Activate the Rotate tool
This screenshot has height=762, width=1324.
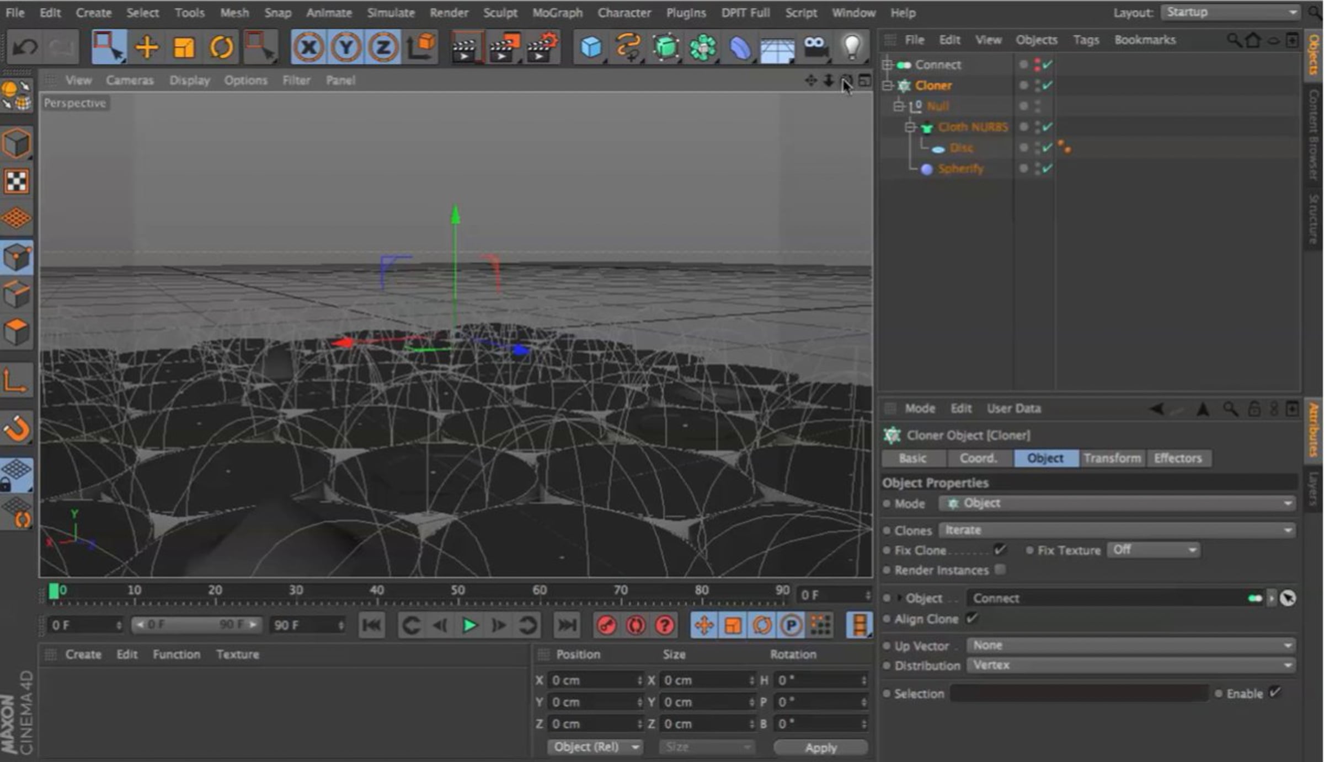click(x=221, y=47)
